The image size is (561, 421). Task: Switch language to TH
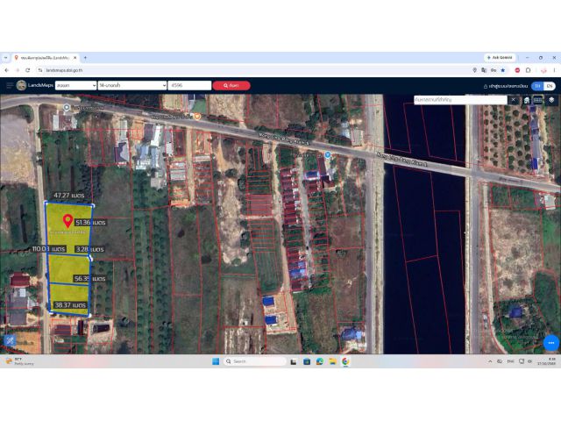click(x=537, y=86)
